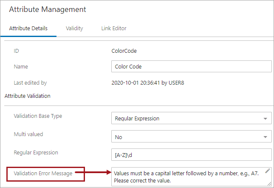Viewport: 274px width, 188px height.
Task: Click inside the Validation Error Message textarea
Action: [x=187, y=177]
